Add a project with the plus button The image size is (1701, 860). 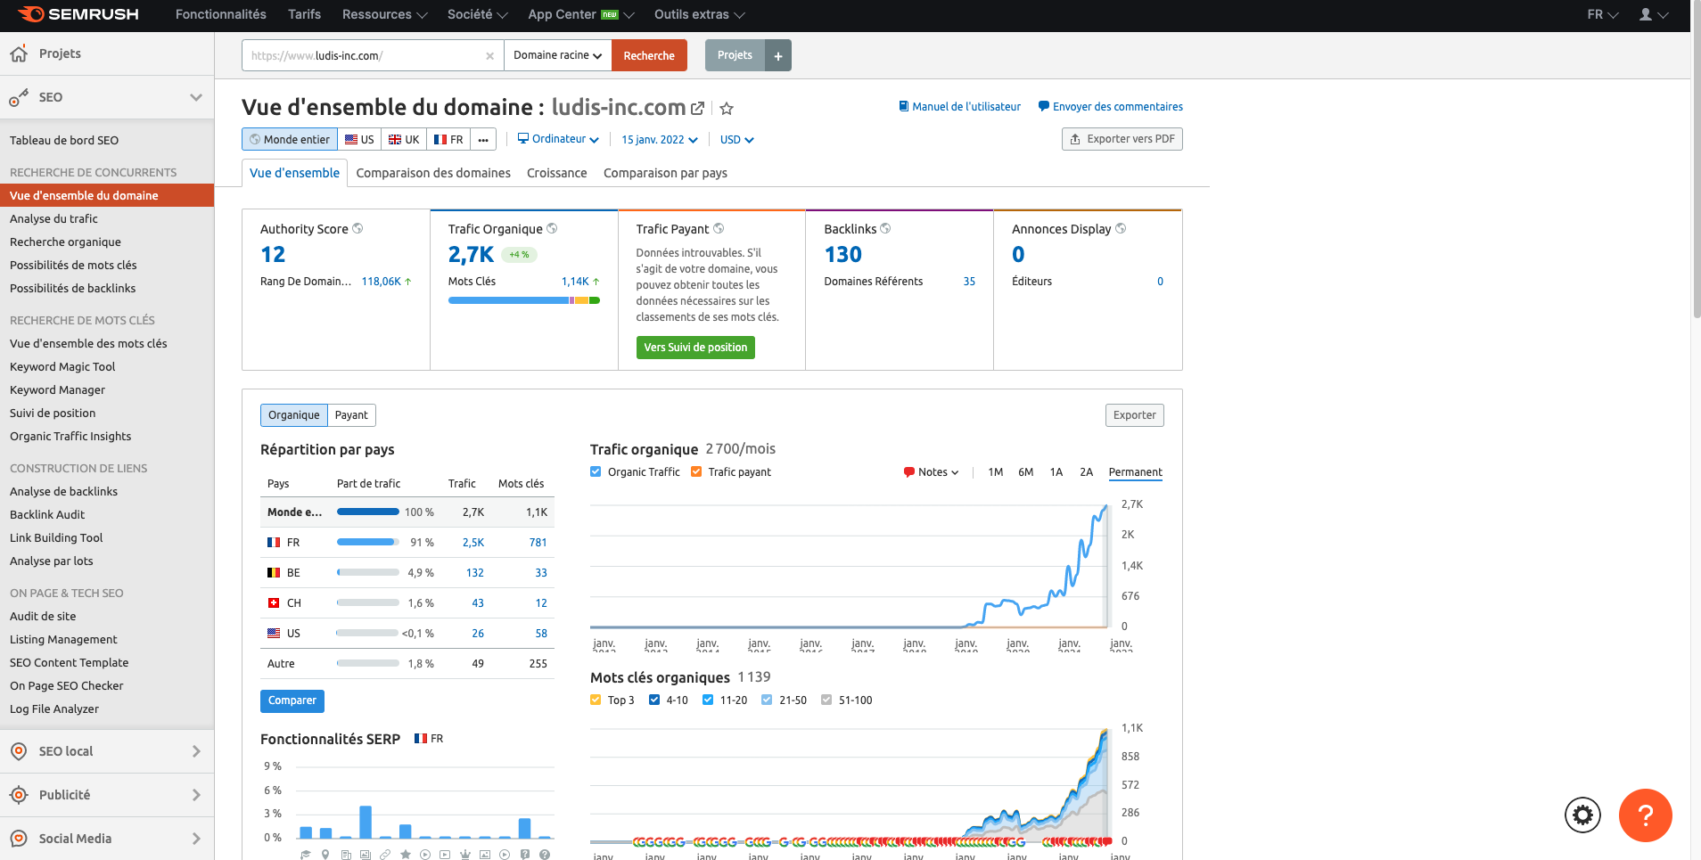point(778,56)
